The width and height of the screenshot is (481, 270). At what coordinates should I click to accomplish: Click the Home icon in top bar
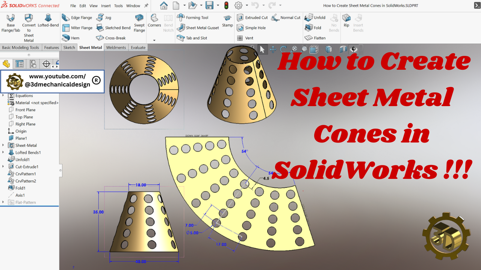coord(164,6)
